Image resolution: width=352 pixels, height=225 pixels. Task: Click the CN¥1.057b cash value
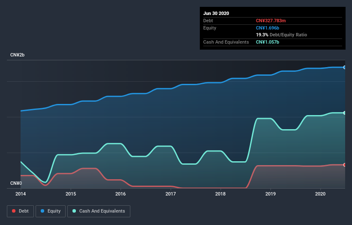(x=268, y=42)
